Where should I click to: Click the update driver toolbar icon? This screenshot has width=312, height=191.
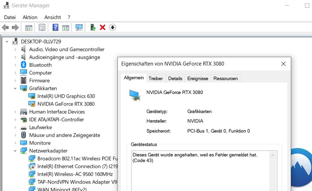click(93, 27)
